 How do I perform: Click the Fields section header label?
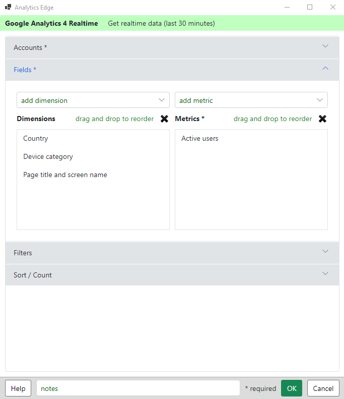pos(25,70)
